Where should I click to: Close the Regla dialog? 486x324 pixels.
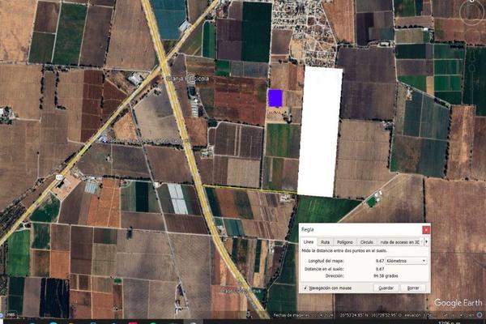426,230
